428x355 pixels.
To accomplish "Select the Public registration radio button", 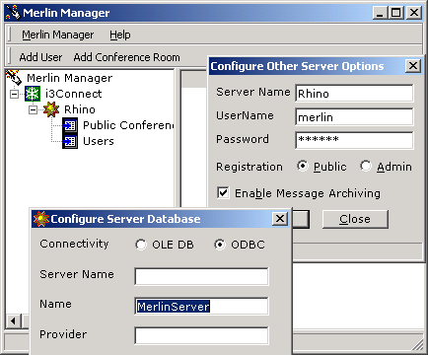I will tap(302, 166).
